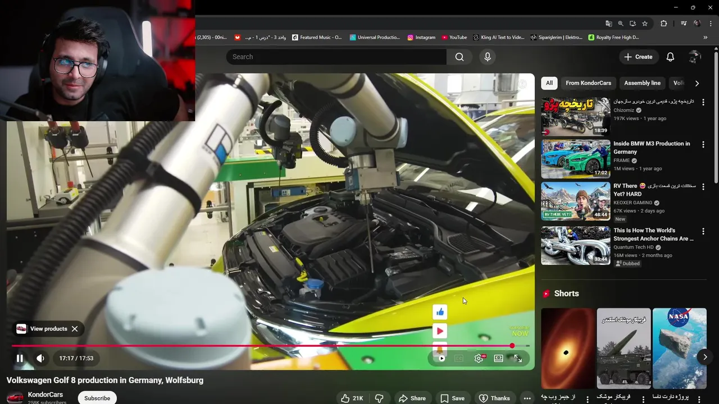This screenshot has width=719, height=404.
Task: Open the translate page icon
Action: (609, 24)
